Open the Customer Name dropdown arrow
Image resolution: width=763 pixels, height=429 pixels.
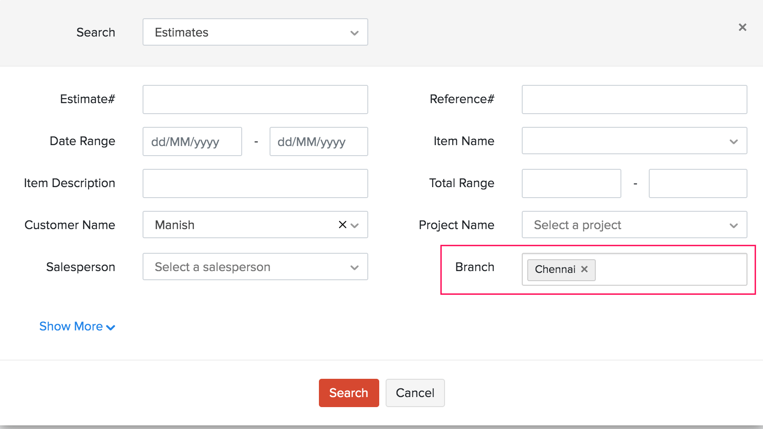[355, 225]
